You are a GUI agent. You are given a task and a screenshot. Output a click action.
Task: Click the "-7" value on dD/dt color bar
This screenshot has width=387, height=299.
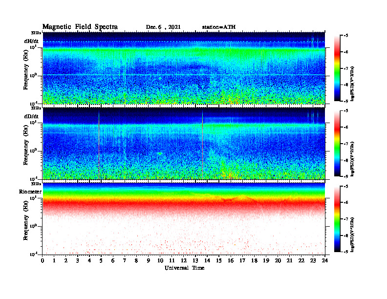(x=345, y=144)
